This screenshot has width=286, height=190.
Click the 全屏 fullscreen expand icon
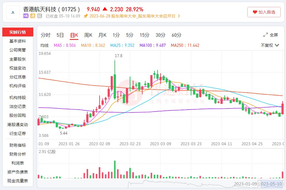point(266,35)
